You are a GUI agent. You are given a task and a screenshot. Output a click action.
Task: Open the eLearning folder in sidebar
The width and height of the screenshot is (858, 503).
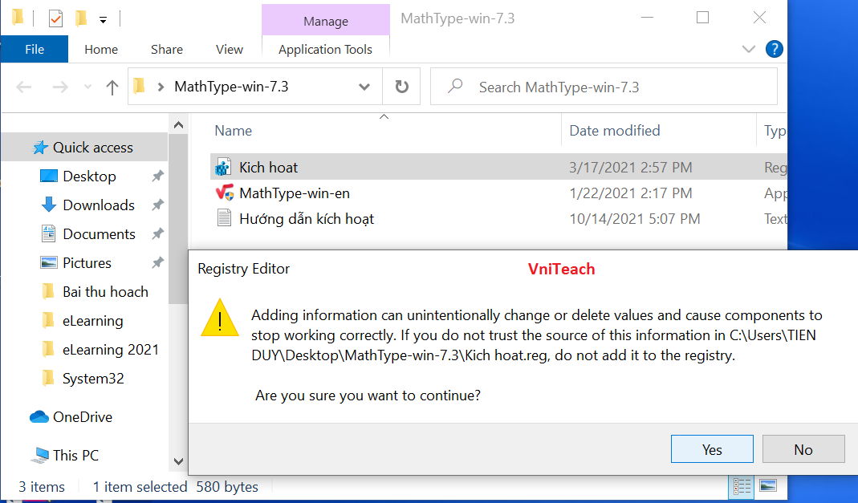tap(92, 321)
